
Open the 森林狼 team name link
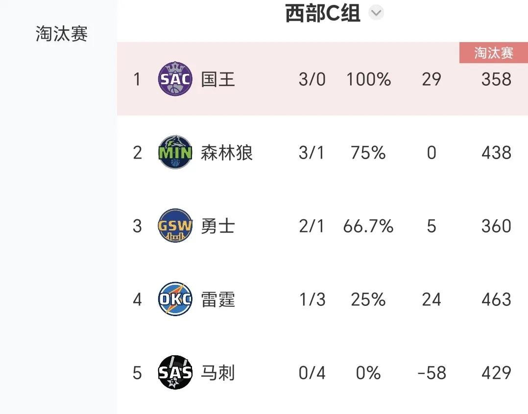(227, 153)
